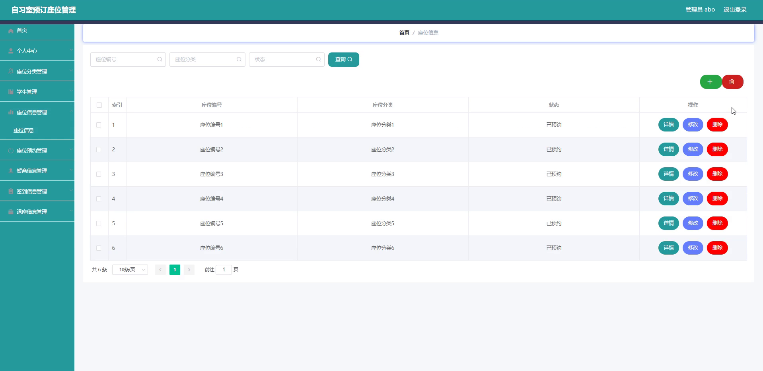Open 详情 for 座位编号6
The image size is (763, 371).
pyautogui.click(x=669, y=248)
